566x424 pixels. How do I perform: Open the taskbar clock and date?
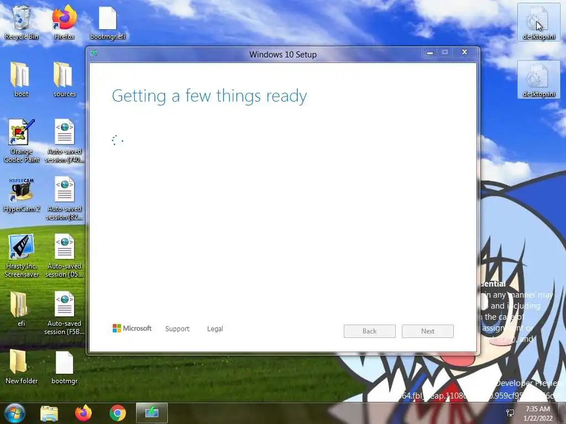[x=538, y=414]
